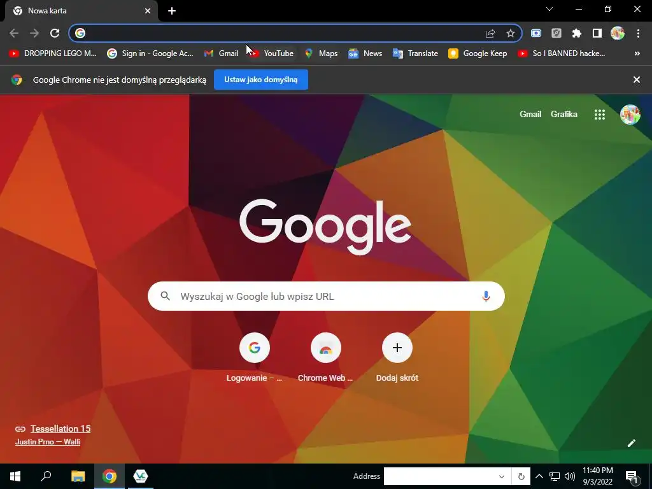
Task: Open the clock showing 11:40 PM
Action: tap(597, 476)
